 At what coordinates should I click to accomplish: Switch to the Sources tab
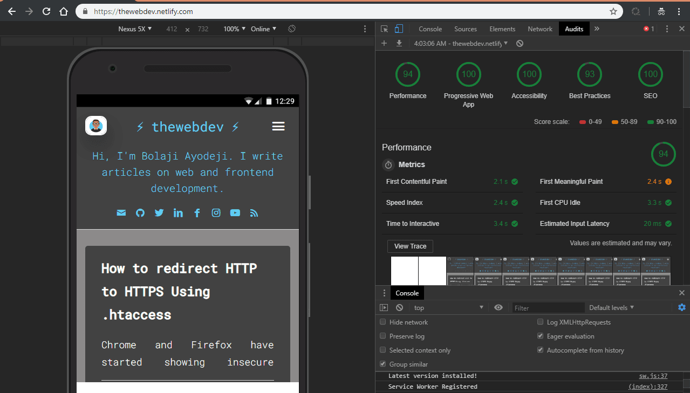click(x=465, y=29)
